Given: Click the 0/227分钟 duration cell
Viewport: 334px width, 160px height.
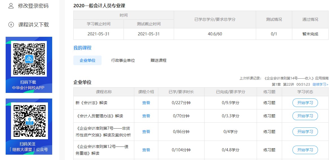Looking at the screenshot, I should tap(181, 103).
